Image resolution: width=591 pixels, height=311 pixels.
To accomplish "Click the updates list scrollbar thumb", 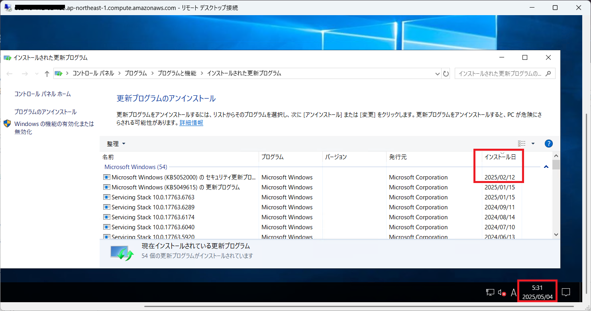I will pyautogui.click(x=556, y=165).
